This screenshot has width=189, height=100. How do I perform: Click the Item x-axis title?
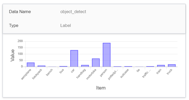(x=101, y=88)
